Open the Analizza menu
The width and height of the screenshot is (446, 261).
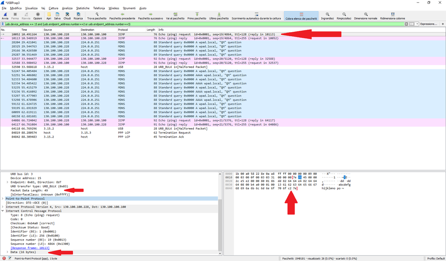67,8
